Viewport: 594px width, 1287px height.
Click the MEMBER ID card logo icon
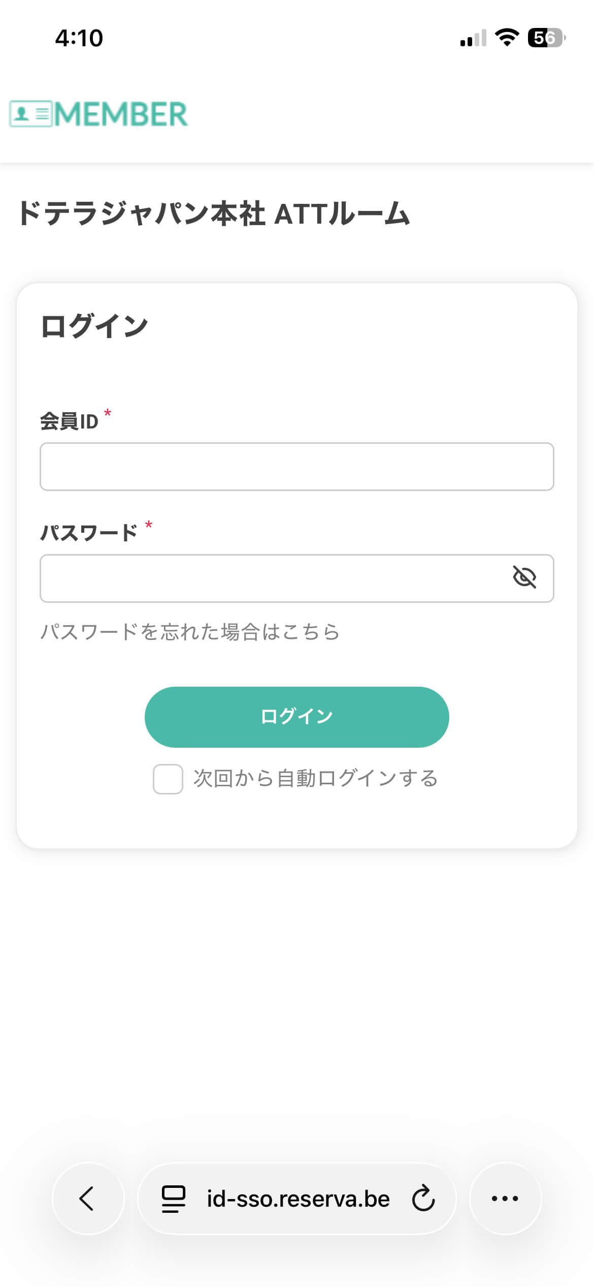(x=31, y=114)
